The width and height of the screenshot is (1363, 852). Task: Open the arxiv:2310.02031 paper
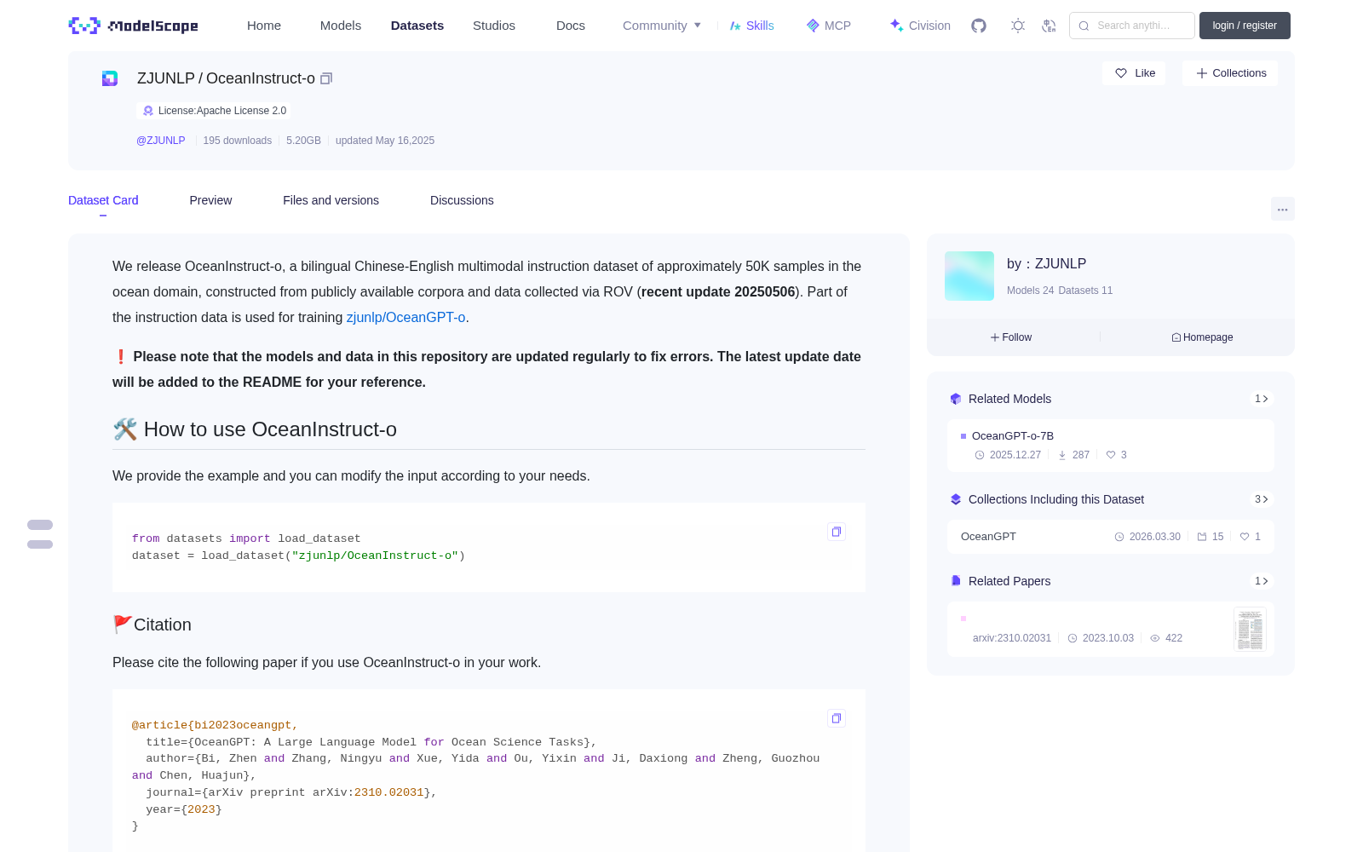point(1012,638)
